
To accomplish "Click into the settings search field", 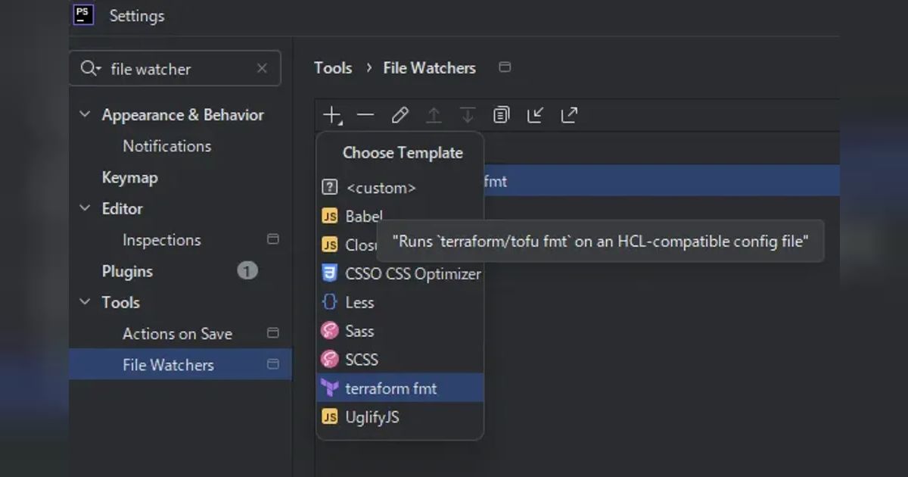I will 180,69.
